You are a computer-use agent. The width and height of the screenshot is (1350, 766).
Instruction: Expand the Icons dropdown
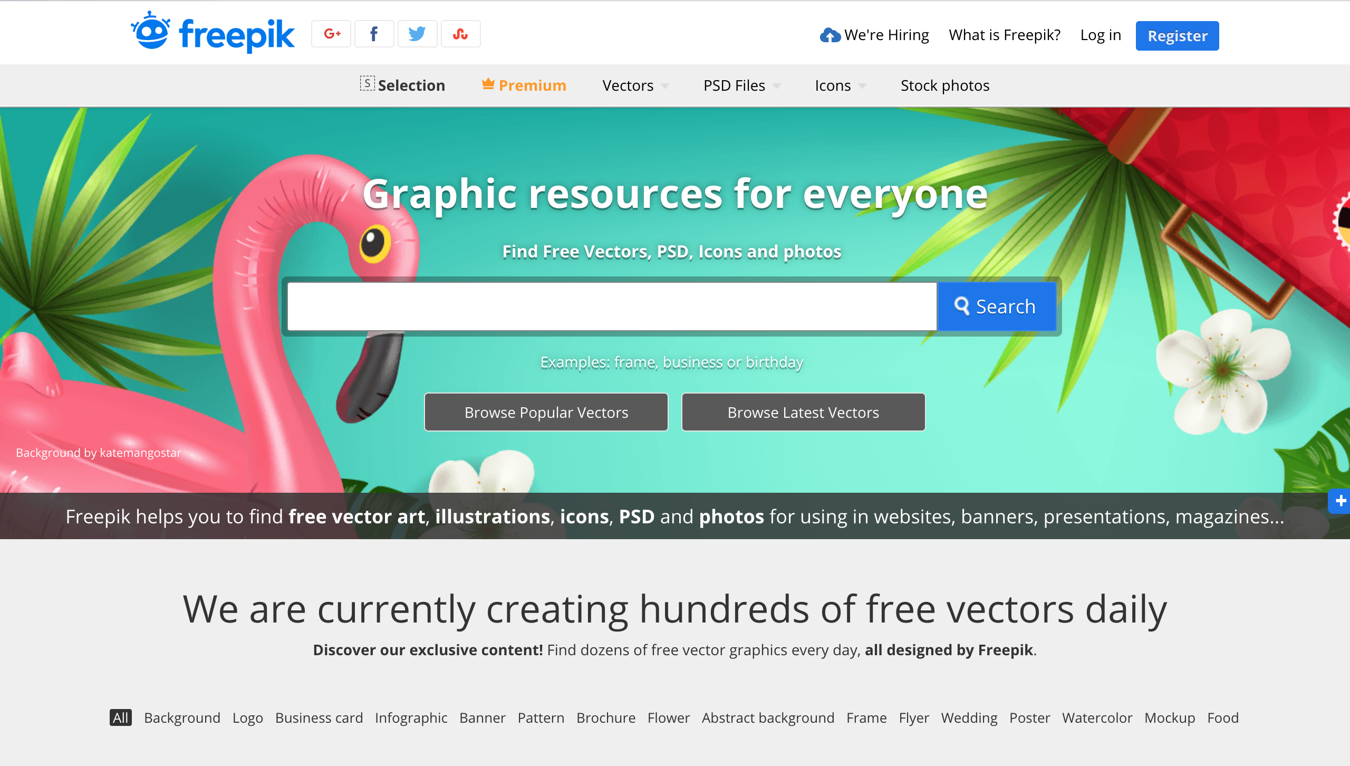[x=840, y=85]
